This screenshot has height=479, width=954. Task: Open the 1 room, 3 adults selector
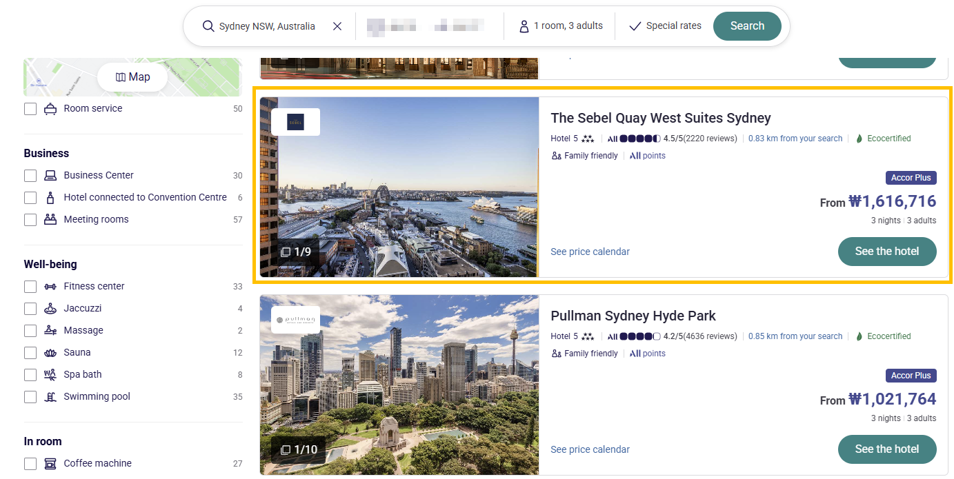[x=561, y=26]
